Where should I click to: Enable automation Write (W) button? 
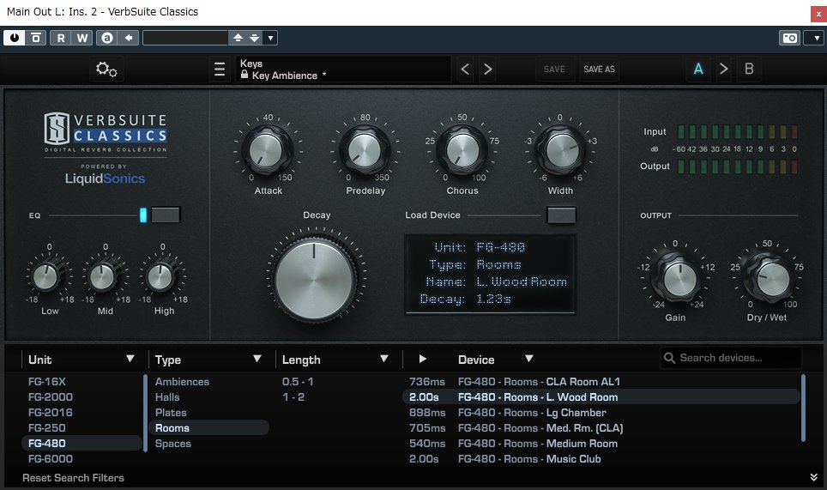[81, 38]
